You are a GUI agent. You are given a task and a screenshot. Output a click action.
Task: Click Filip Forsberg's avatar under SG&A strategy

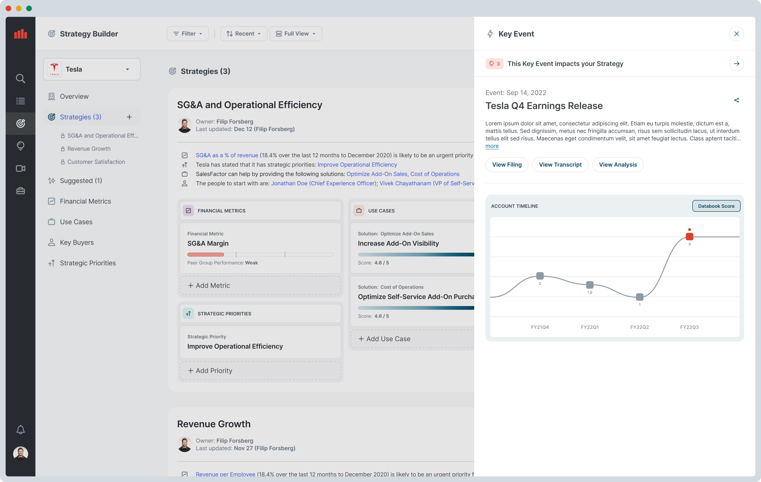point(185,125)
